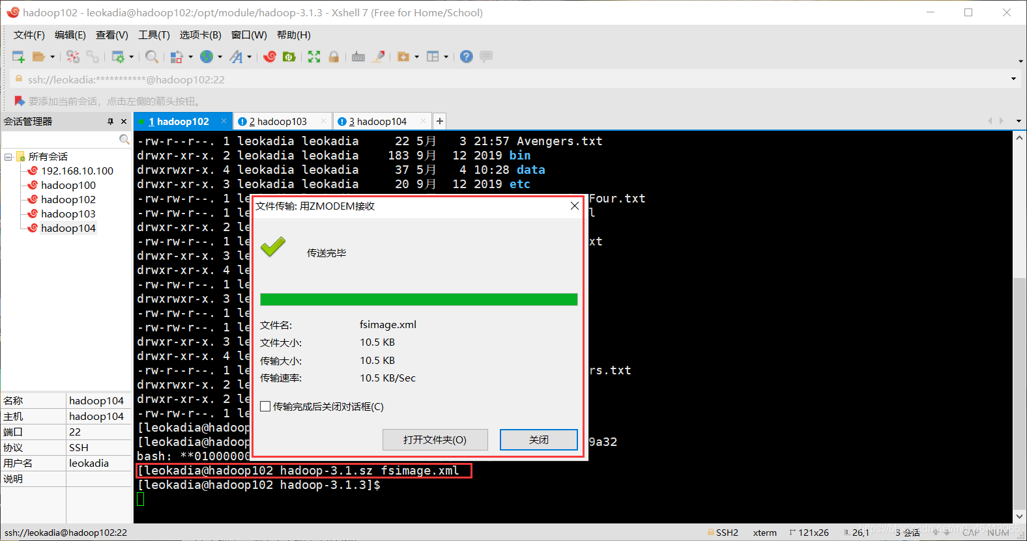Collapse the 所有会话 tree node
The width and height of the screenshot is (1027, 541).
click(8, 157)
